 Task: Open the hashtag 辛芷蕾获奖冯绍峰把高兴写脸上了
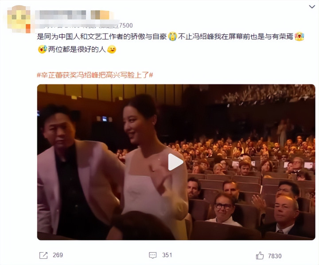[95, 75]
